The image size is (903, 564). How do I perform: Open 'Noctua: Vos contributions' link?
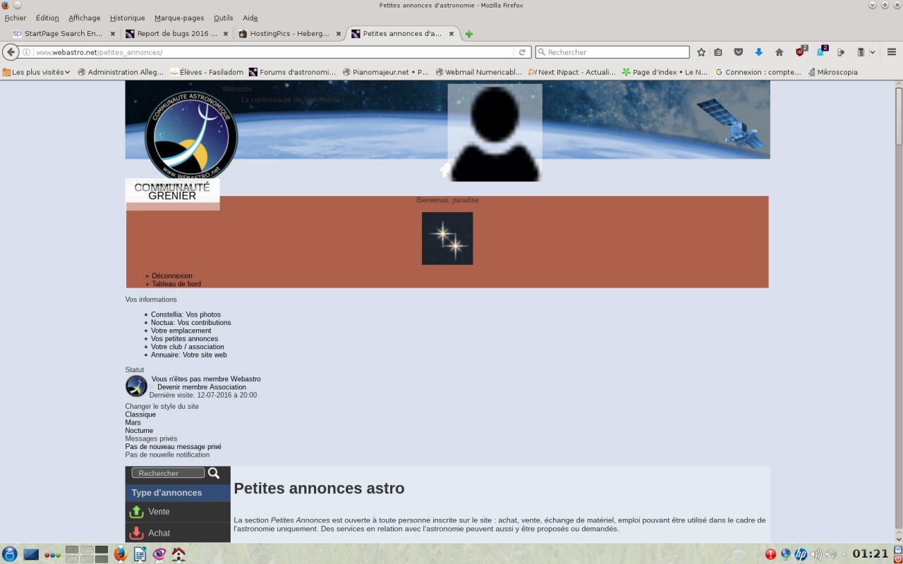[x=191, y=323]
